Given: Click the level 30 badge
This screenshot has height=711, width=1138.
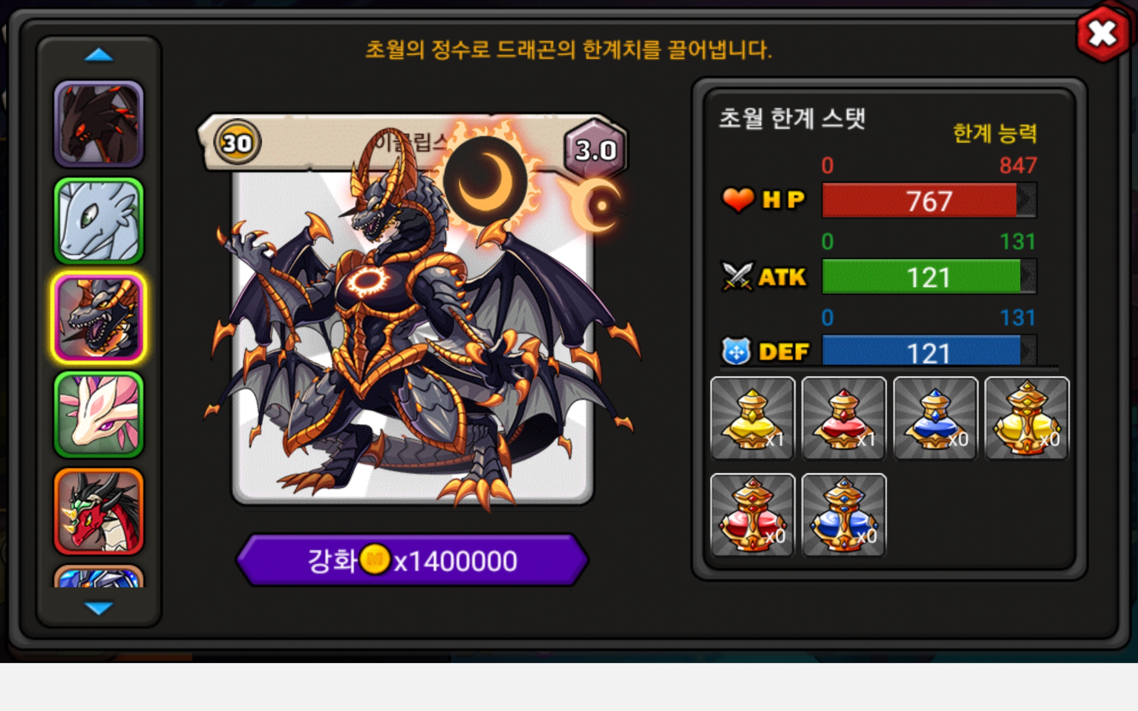Looking at the screenshot, I should [x=237, y=143].
